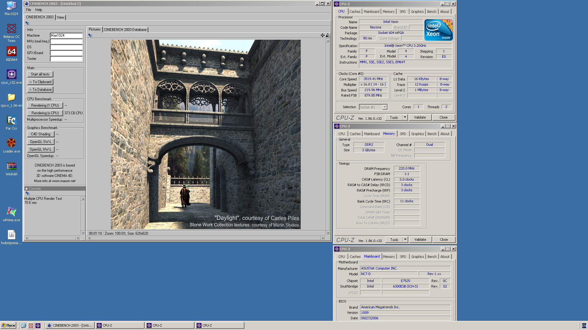Open the File menu in CINEBENCH
Image resolution: width=588 pixels, height=330 pixels.
(x=28, y=10)
